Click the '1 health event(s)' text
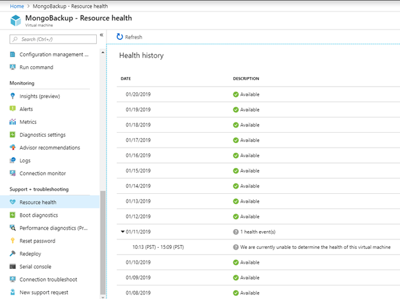The width and height of the screenshot is (400, 299). (x=258, y=232)
